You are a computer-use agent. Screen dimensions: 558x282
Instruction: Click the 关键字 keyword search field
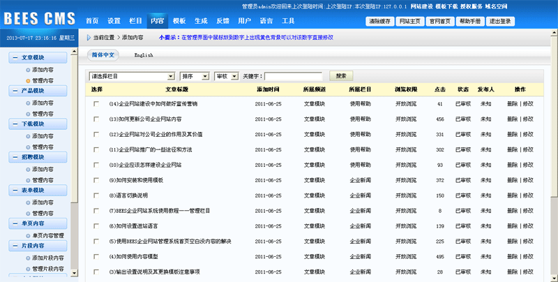[294, 76]
